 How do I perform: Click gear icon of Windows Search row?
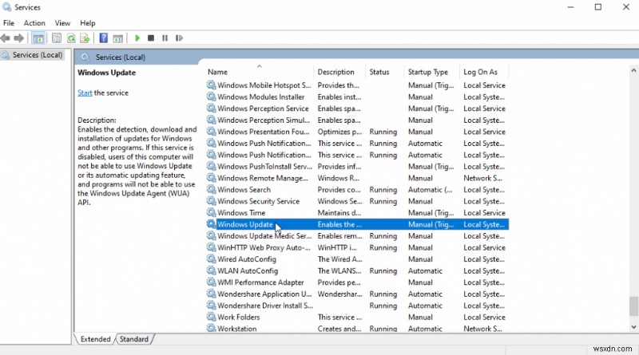[x=211, y=189]
